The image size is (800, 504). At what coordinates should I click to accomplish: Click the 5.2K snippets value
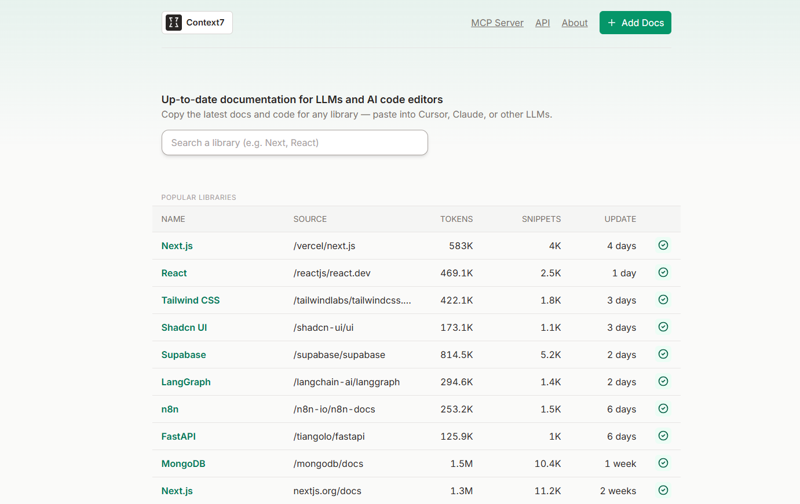pos(551,355)
